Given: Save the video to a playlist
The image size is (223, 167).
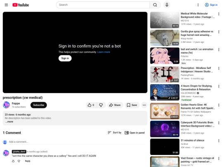Looking at the screenshot, I should (132, 105).
